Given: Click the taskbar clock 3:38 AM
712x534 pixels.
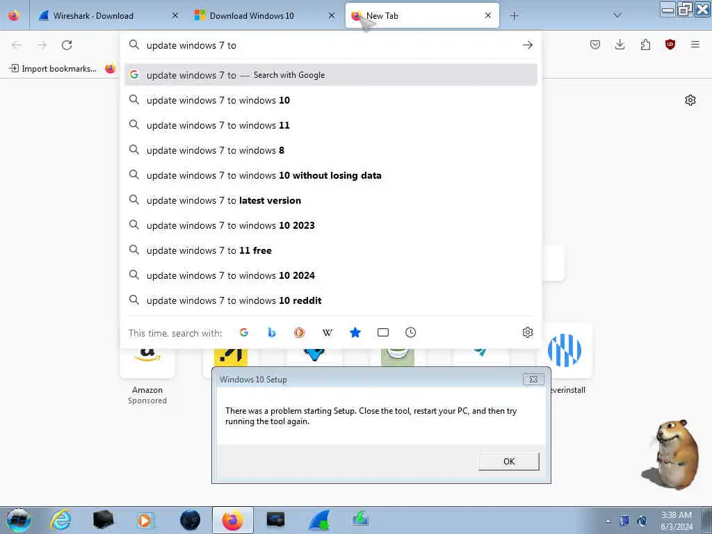Looking at the screenshot, I should click(x=677, y=521).
